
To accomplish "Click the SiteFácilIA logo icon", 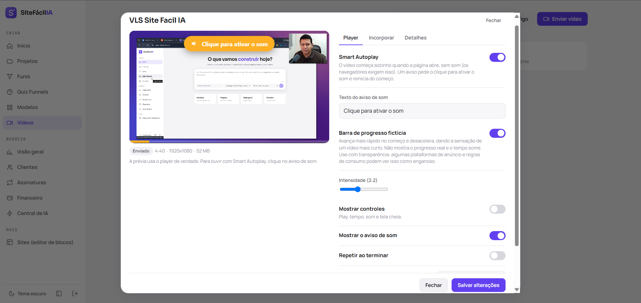I will (11, 13).
